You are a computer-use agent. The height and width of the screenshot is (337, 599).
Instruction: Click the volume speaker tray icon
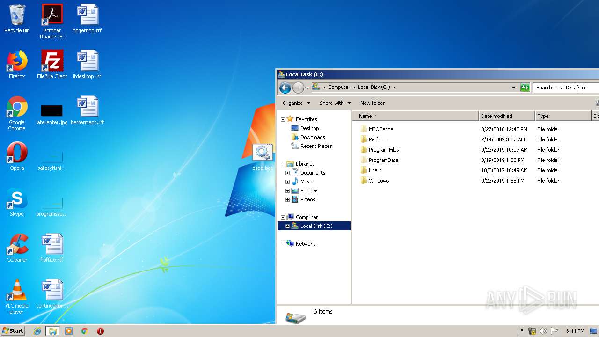click(x=543, y=331)
